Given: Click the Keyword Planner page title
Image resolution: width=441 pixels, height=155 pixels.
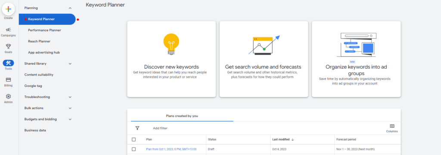Looking at the screenshot, I should tap(105, 5).
